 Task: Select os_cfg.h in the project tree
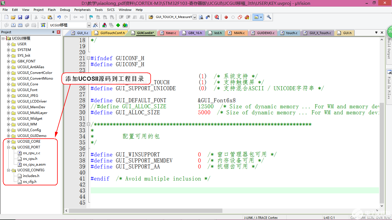tap(30, 182)
